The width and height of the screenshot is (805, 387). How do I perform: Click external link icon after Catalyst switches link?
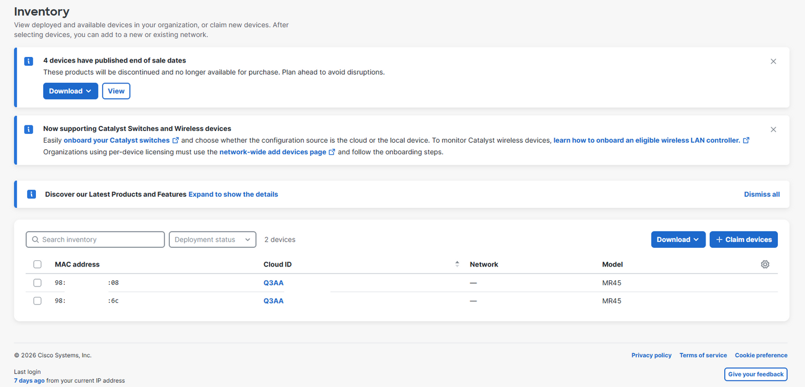point(175,140)
